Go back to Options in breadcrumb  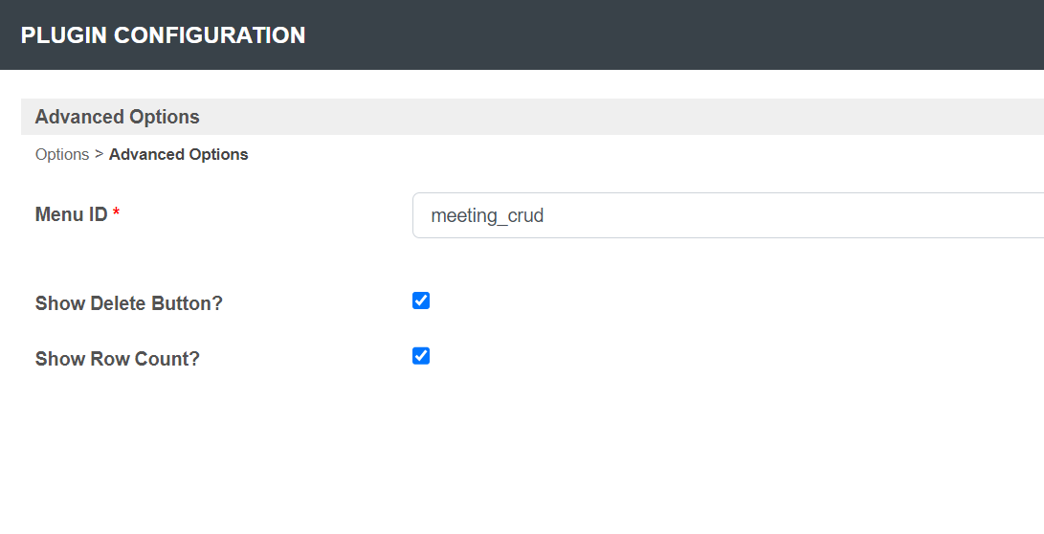tap(62, 154)
